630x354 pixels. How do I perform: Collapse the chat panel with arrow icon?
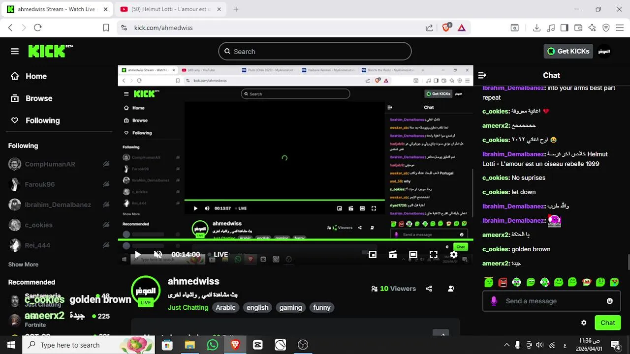coord(482,75)
